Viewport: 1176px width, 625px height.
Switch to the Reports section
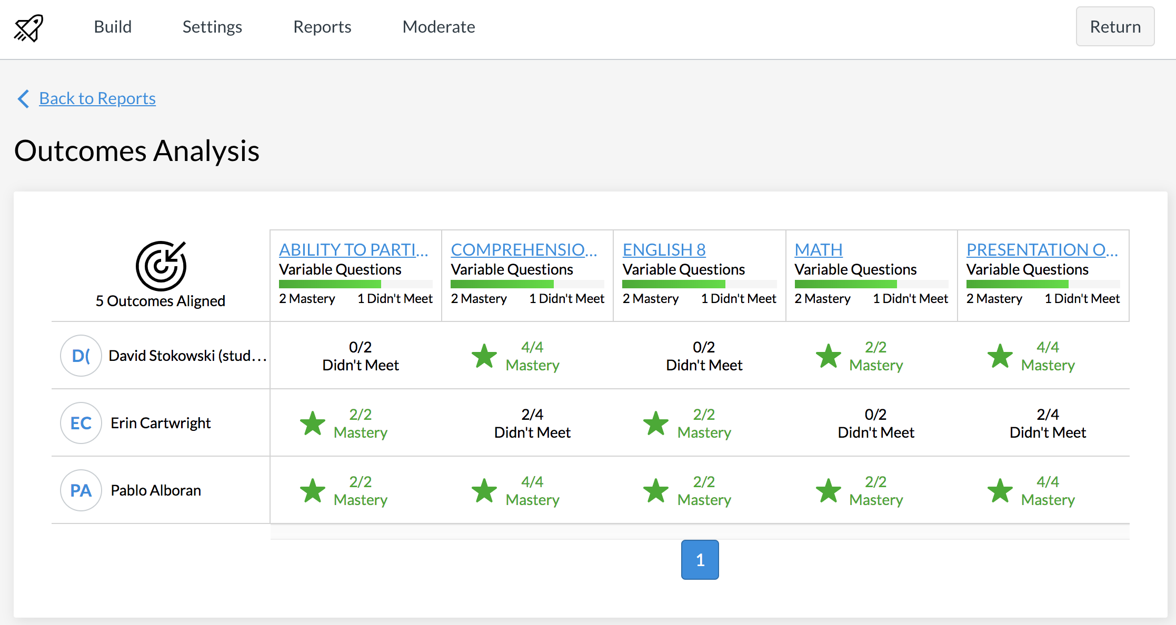click(x=322, y=27)
